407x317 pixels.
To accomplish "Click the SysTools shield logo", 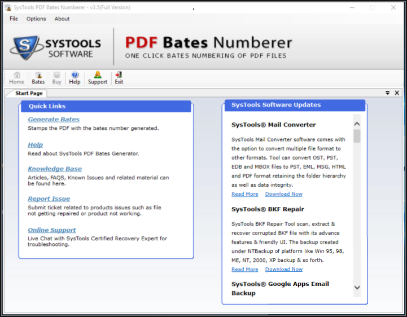I will tap(26, 47).
